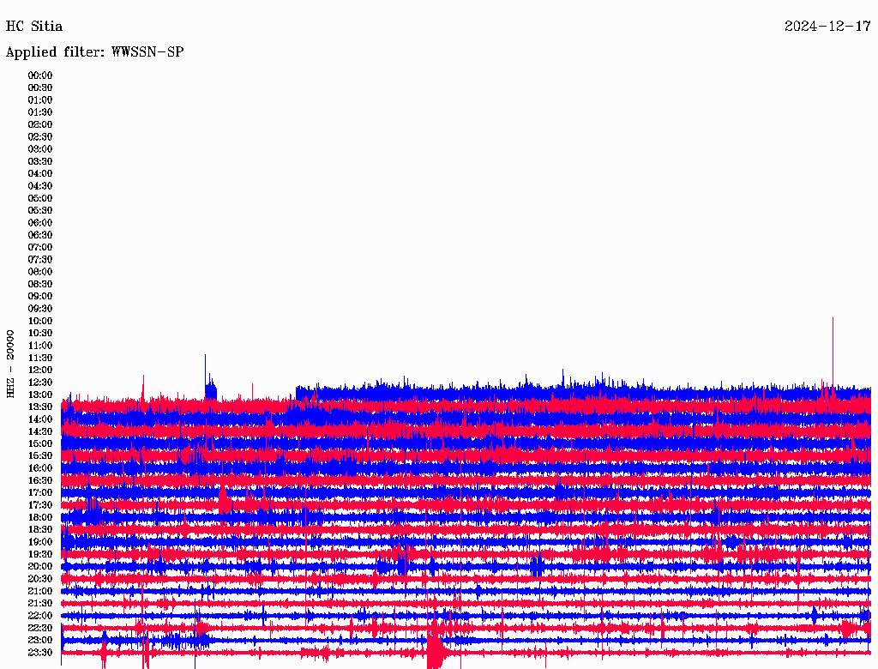The image size is (878, 669).
Task: Select the 06:30 time label
Action: tap(40, 235)
